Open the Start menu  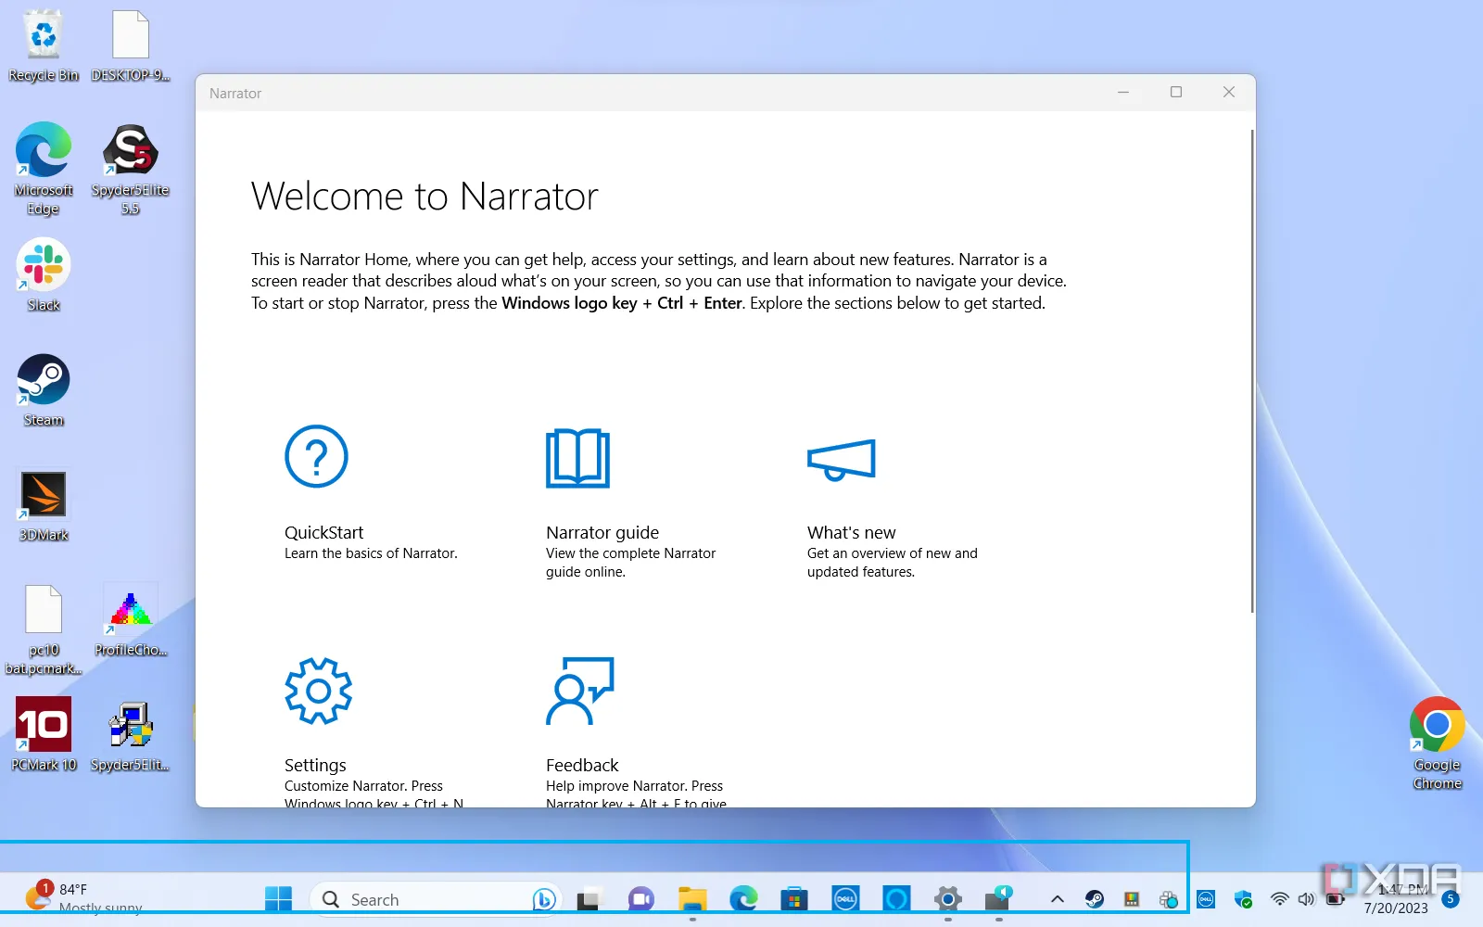277,898
